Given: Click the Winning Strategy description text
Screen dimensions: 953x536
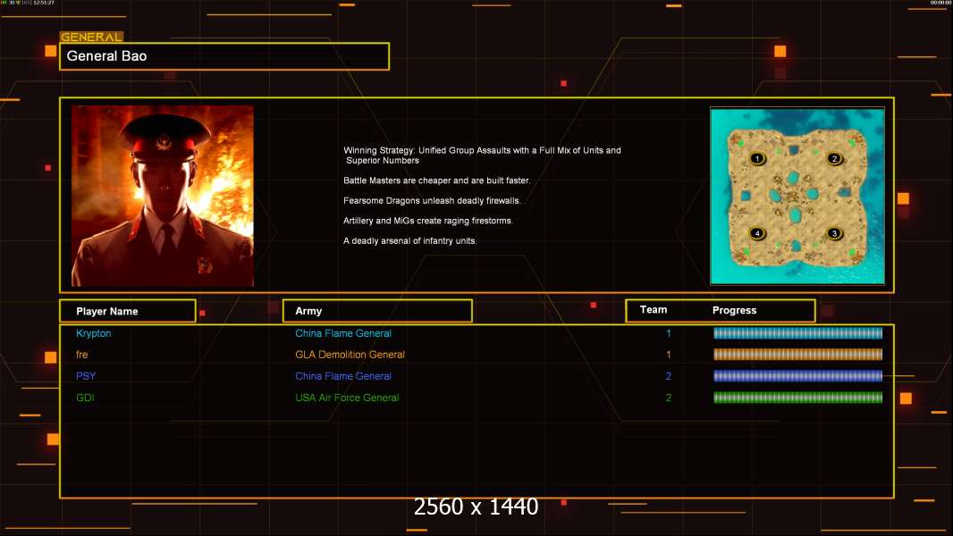Looking at the screenshot, I should tap(482, 155).
